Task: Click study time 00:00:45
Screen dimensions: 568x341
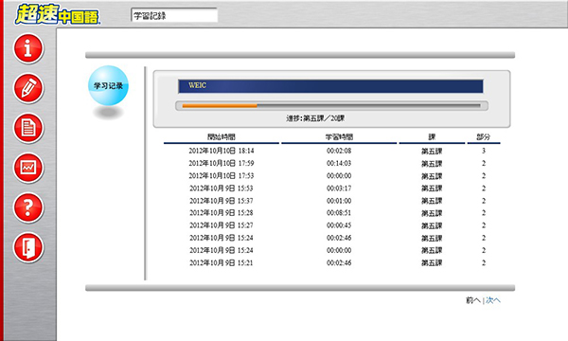Action: pyautogui.click(x=339, y=225)
